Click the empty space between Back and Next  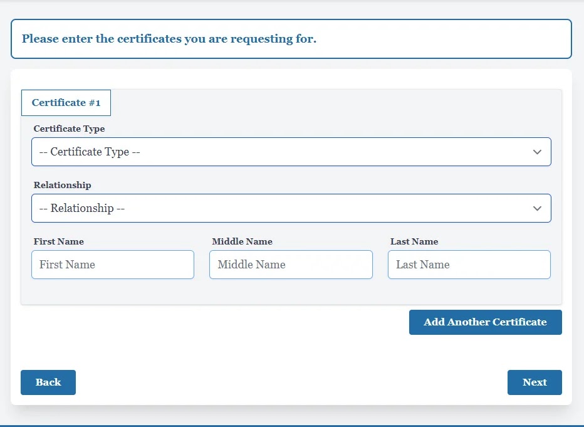pyautogui.click(x=291, y=382)
